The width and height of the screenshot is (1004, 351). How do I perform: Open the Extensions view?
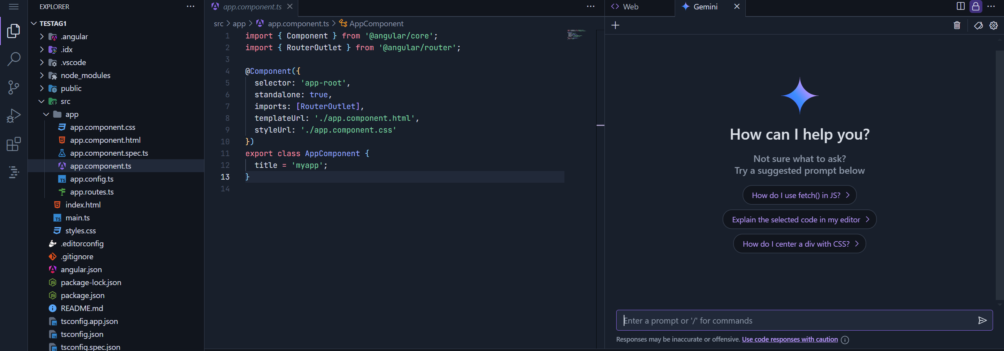(14, 144)
